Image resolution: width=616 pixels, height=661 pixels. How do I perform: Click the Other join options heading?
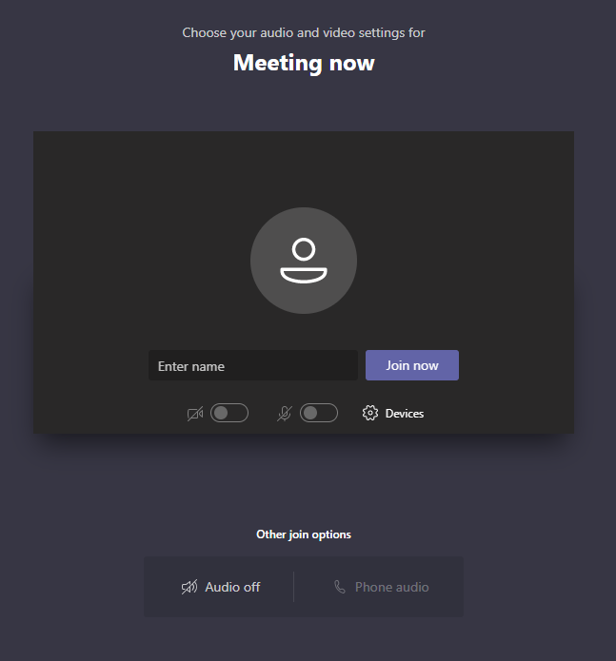(x=304, y=535)
